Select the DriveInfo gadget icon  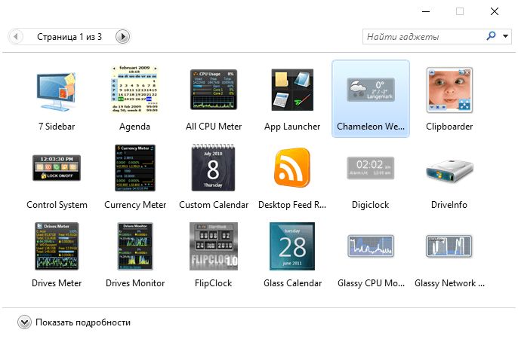449,168
